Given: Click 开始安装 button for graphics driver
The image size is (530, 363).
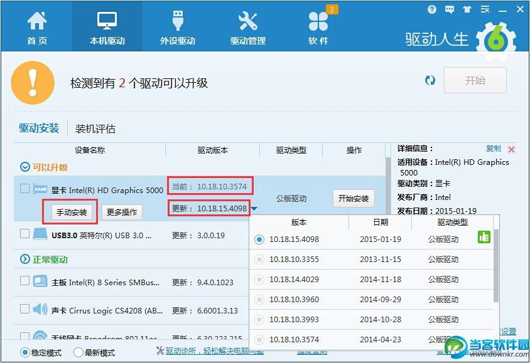Looking at the screenshot, I should 353,198.
